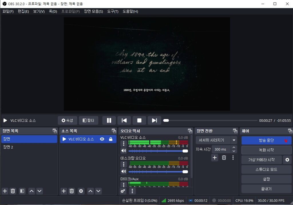Open the 도구(T) menu
Screen dimensions: 293x205
113,11
